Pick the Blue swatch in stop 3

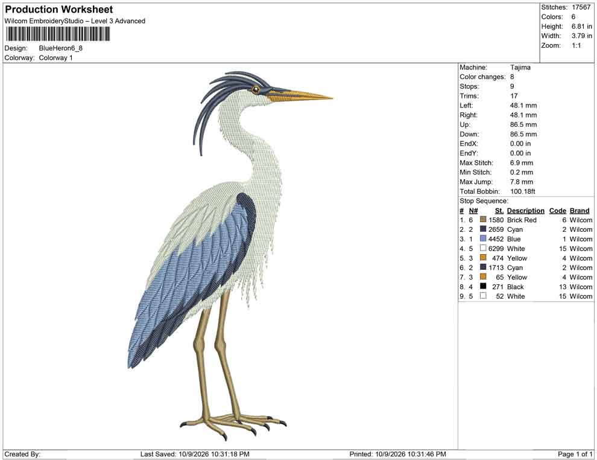483,238
